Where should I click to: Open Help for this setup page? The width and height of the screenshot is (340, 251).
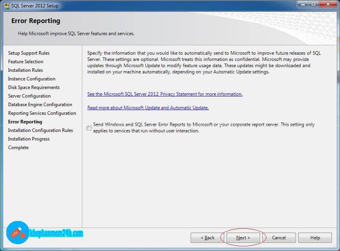tap(315, 238)
